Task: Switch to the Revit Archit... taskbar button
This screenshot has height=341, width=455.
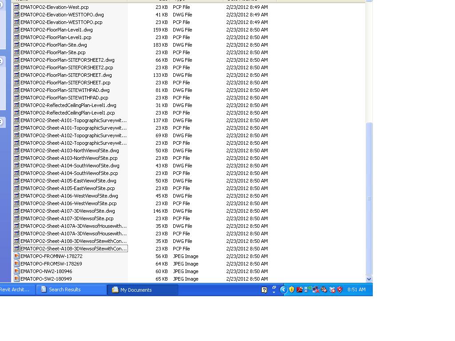Action: 17,289
